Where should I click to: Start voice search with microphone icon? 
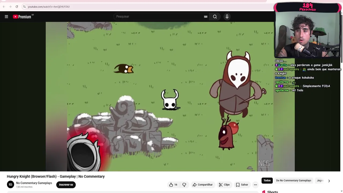(x=227, y=17)
